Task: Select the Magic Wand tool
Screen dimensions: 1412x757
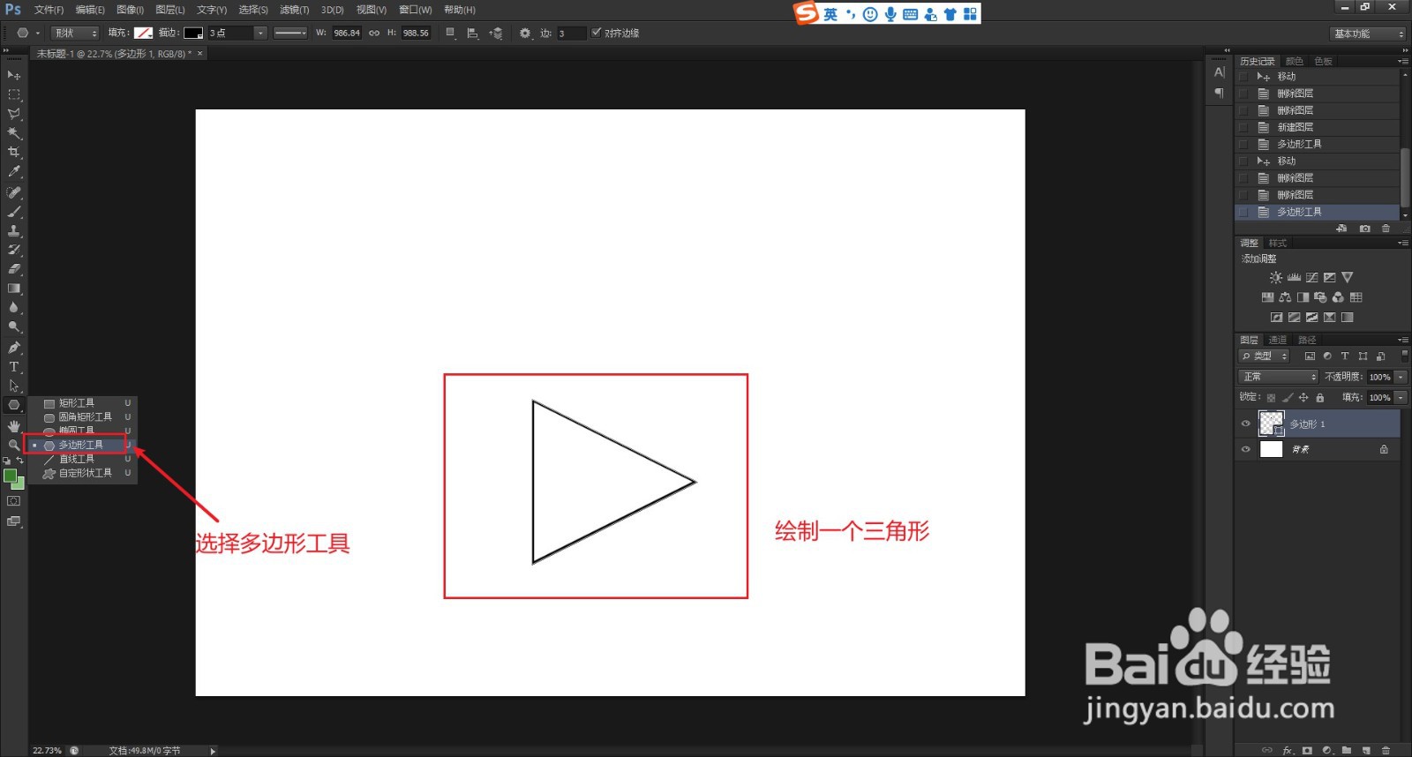Action: point(14,133)
